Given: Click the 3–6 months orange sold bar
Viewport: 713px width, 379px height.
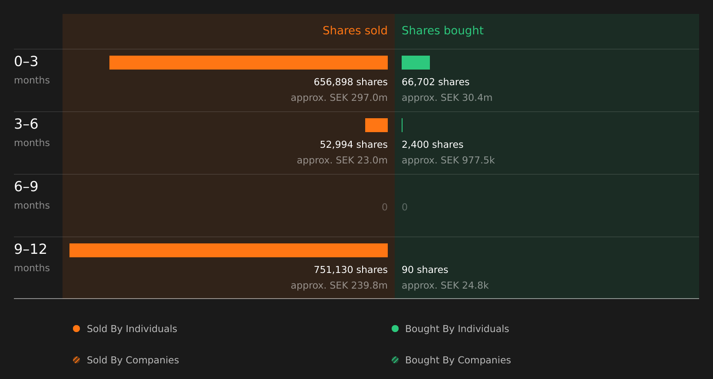Looking at the screenshot, I should tap(376, 125).
